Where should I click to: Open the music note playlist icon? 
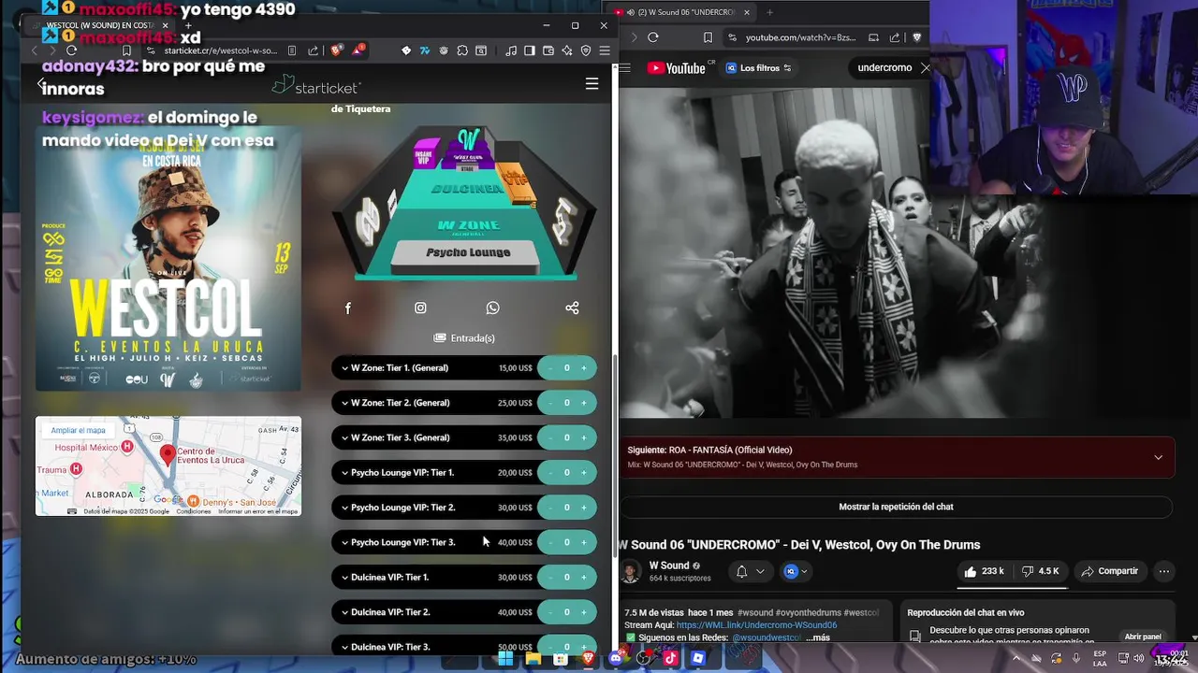pos(511,50)
